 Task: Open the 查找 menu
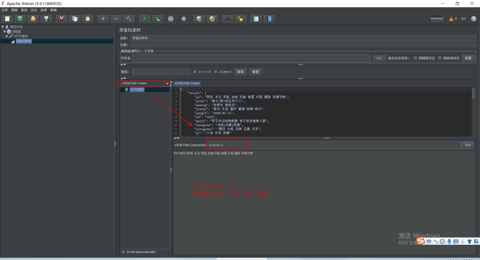click(24, 10)
